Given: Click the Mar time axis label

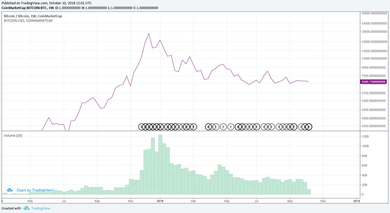Looking at the screenshot, I should tap(193, 201).
